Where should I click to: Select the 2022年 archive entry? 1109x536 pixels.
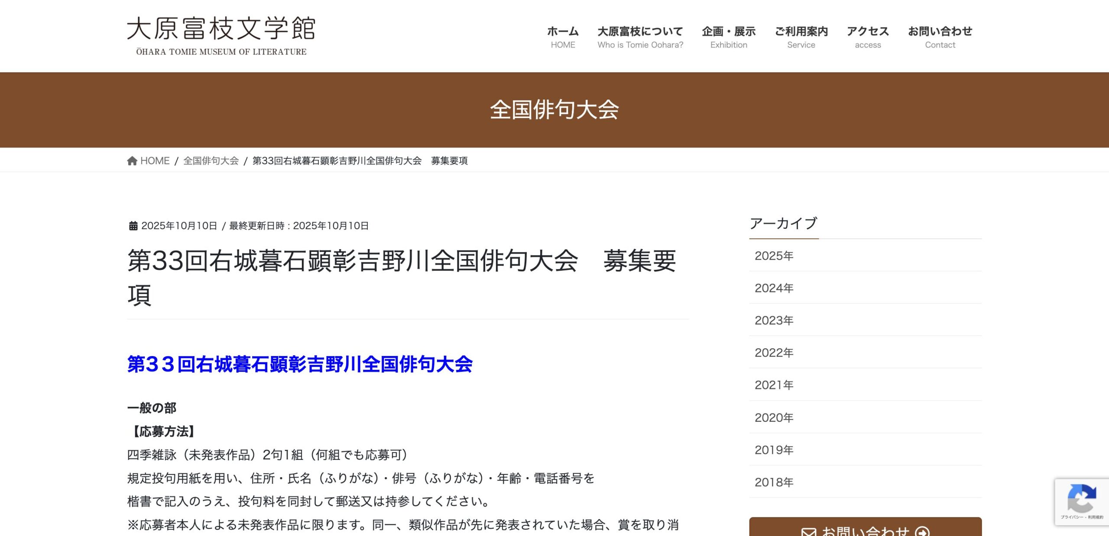(774, 353)
